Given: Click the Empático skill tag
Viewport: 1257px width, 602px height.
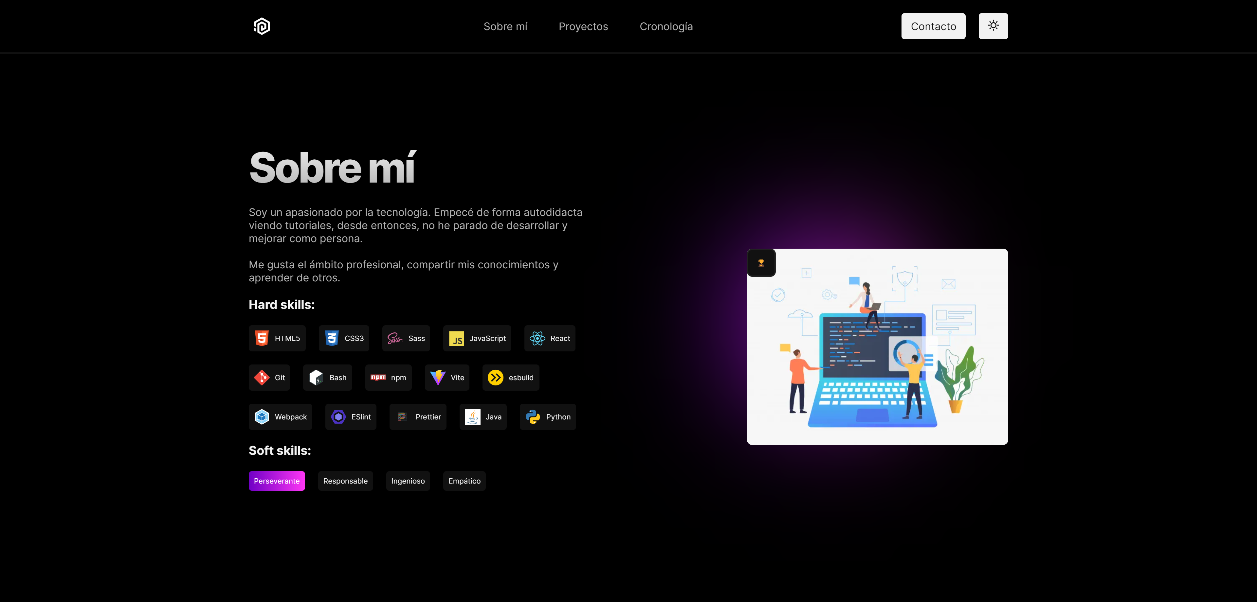Looking at the screenshot, I should pos(464,481).
